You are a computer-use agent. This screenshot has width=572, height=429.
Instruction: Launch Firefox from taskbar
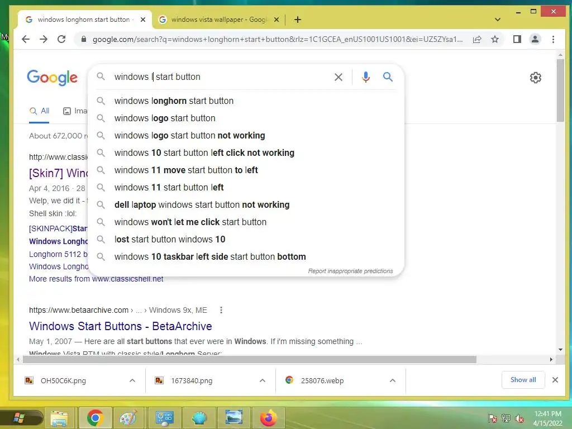[x=268, y=418]
